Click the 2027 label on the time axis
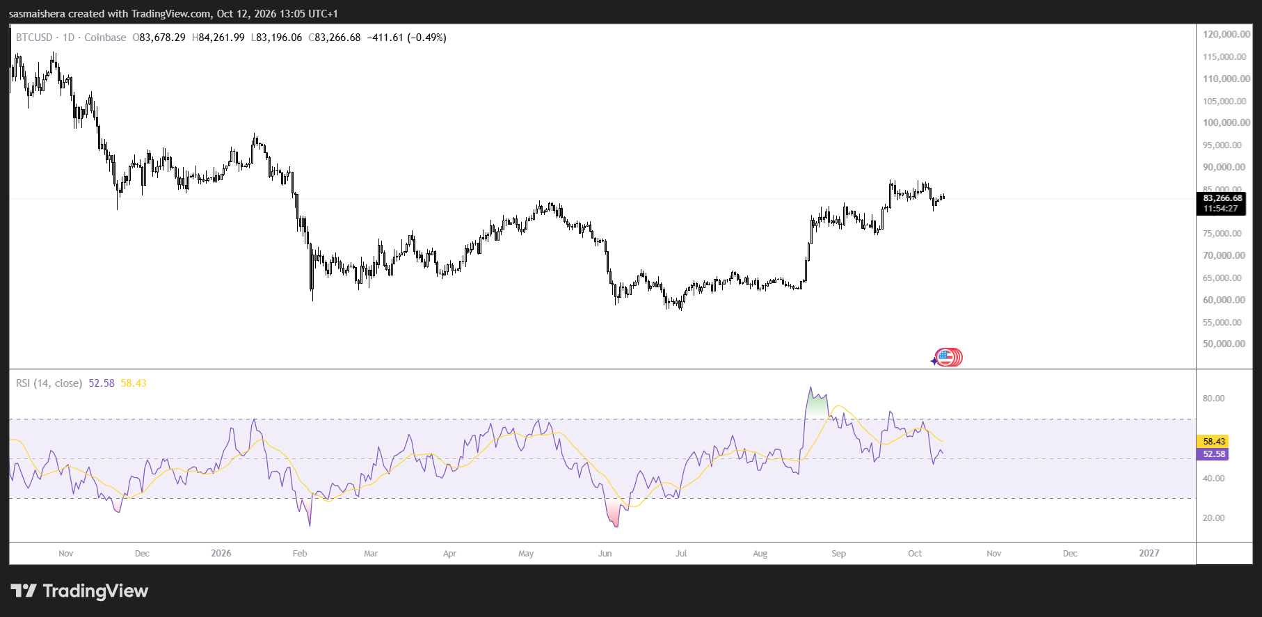The image size is (1262, 617). (x=1149, y=554)
